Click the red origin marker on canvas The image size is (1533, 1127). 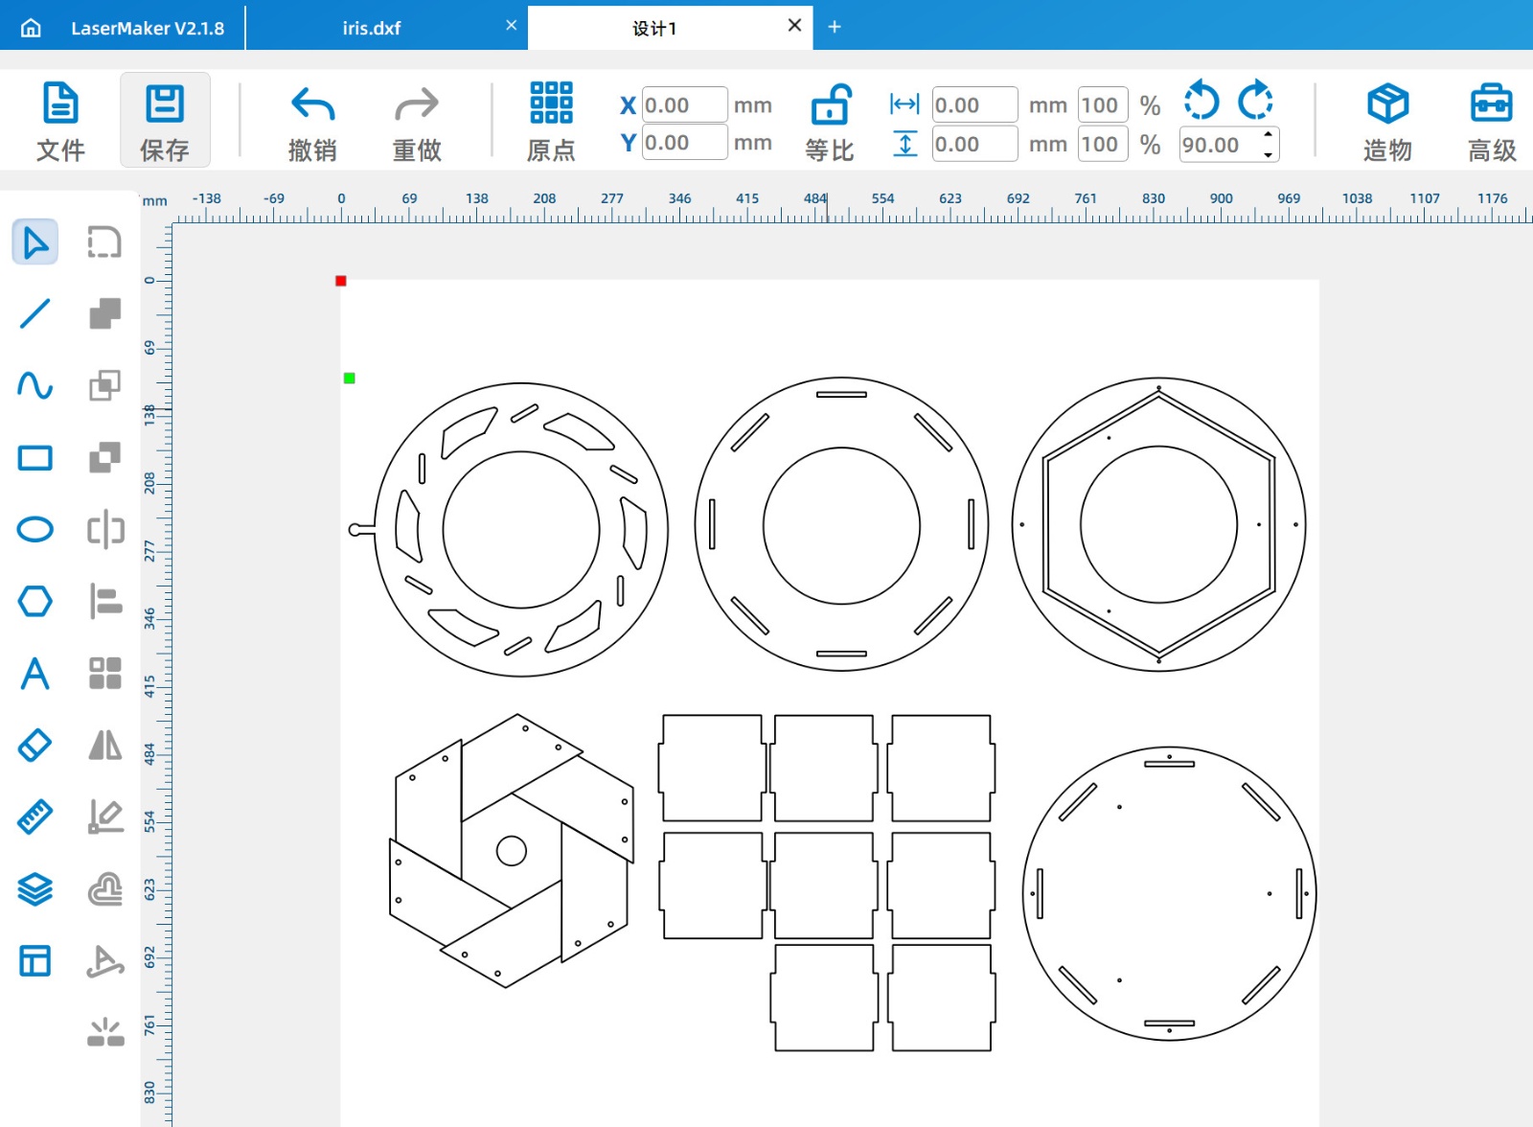click(x=341, y=281)
